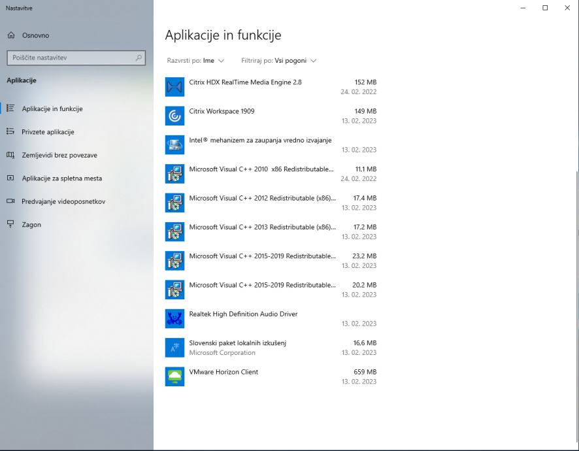Image resolution: width=579 pixels, height=451 pixels.
Task: Click the Privzete aplikacije sidebar icon
Action: click(10, 131)
